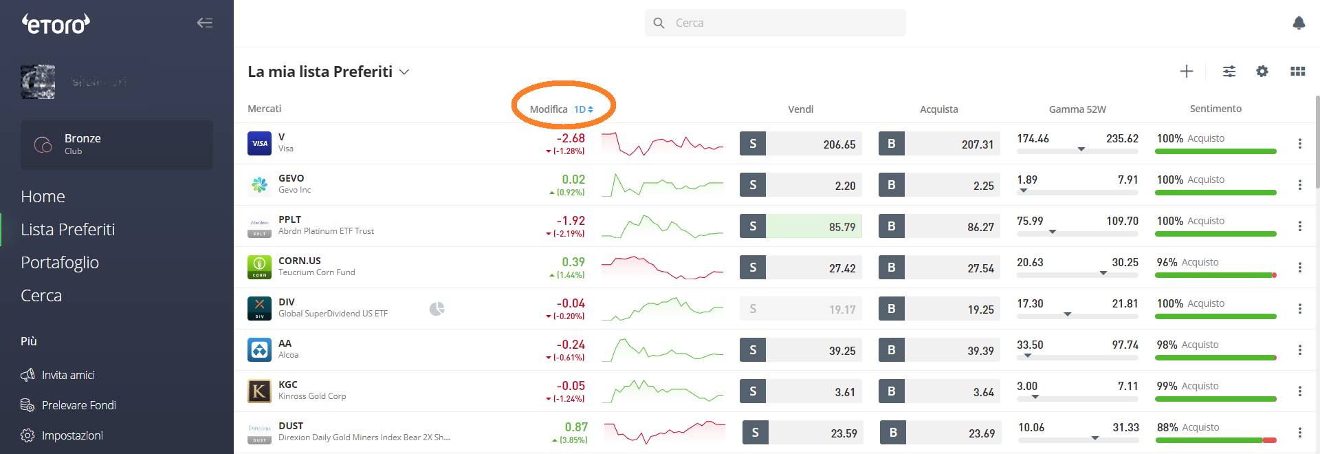Image resolution: width=1320 pixels, height=454 pixels.
Task: Buy PPLT at 86.27
Action: pos(939,226)
